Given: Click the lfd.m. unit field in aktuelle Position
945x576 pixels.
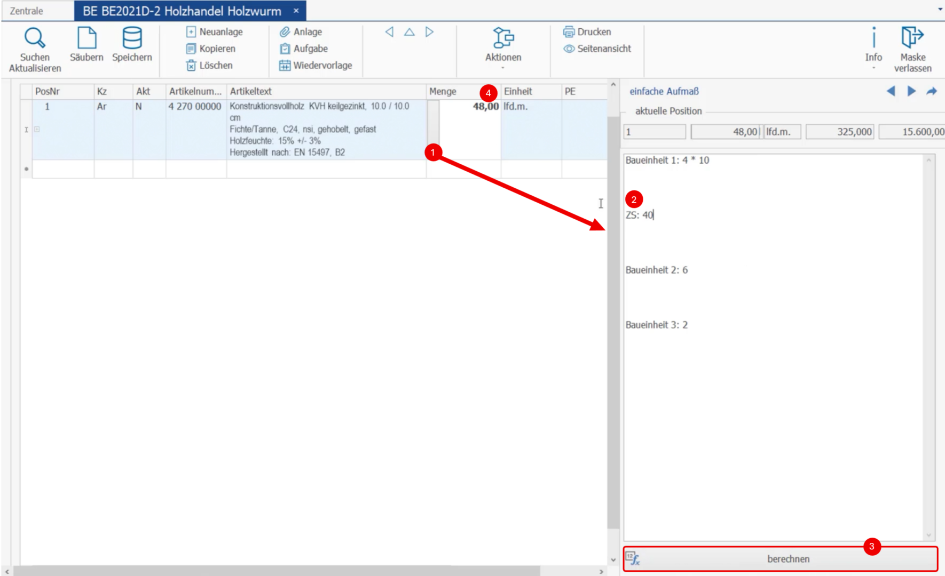Looking at the screenshot, I should (782, 132).
